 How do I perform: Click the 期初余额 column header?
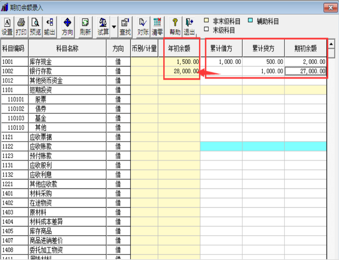(x=305, y=48)
